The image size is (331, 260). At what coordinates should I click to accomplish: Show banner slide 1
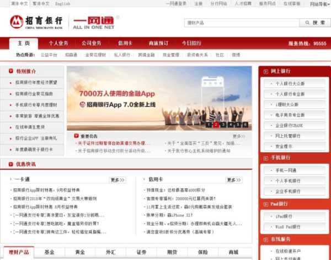pyautogui.click(x=209, y=125)
